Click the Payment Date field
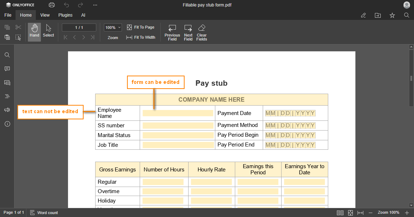Screen dimensions: 414x217 pos(290,113)
